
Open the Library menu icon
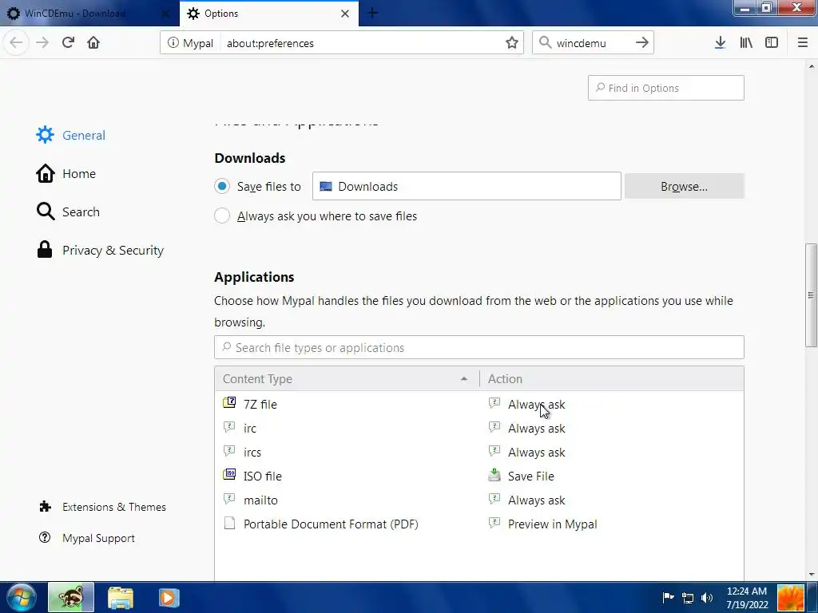(746, 43)
